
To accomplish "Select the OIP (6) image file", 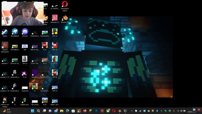I will pos(55,74).
